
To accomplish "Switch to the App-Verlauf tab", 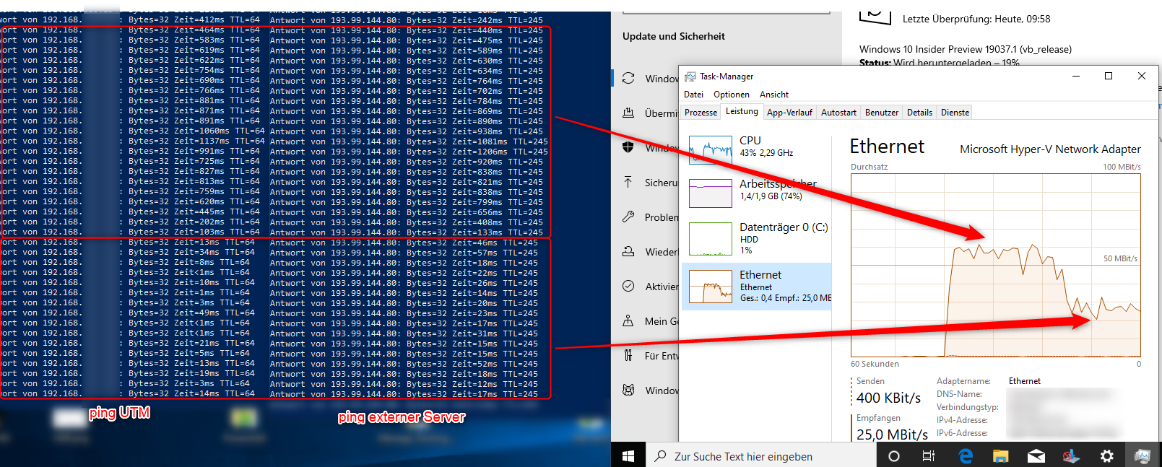I will 789,113.
